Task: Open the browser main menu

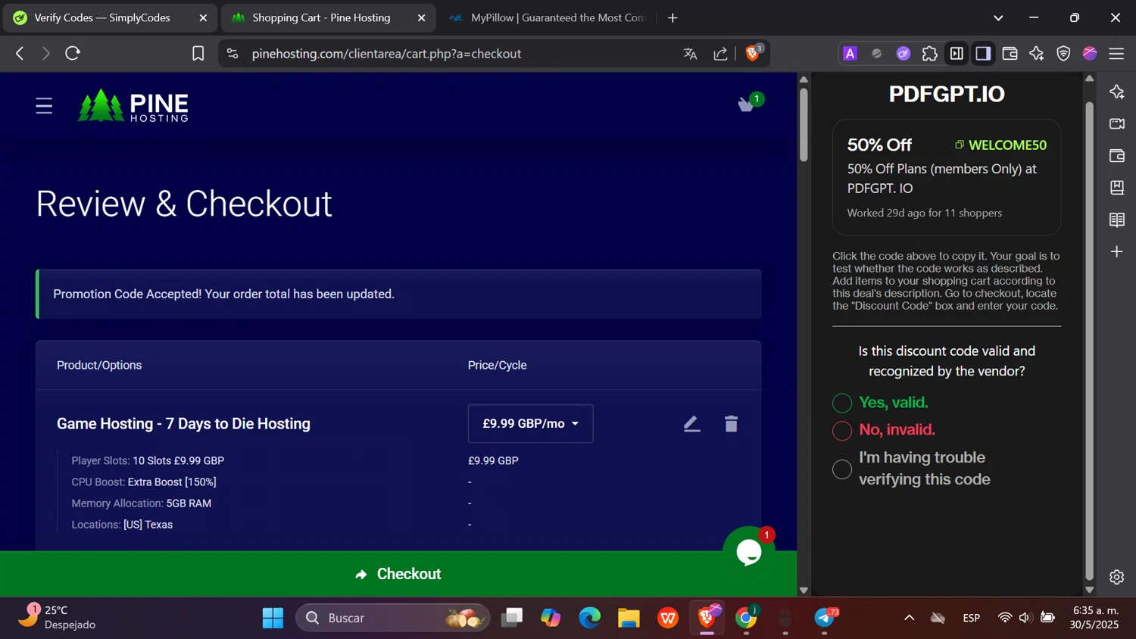Action: pyautogui.click(x=1116, y=53)
